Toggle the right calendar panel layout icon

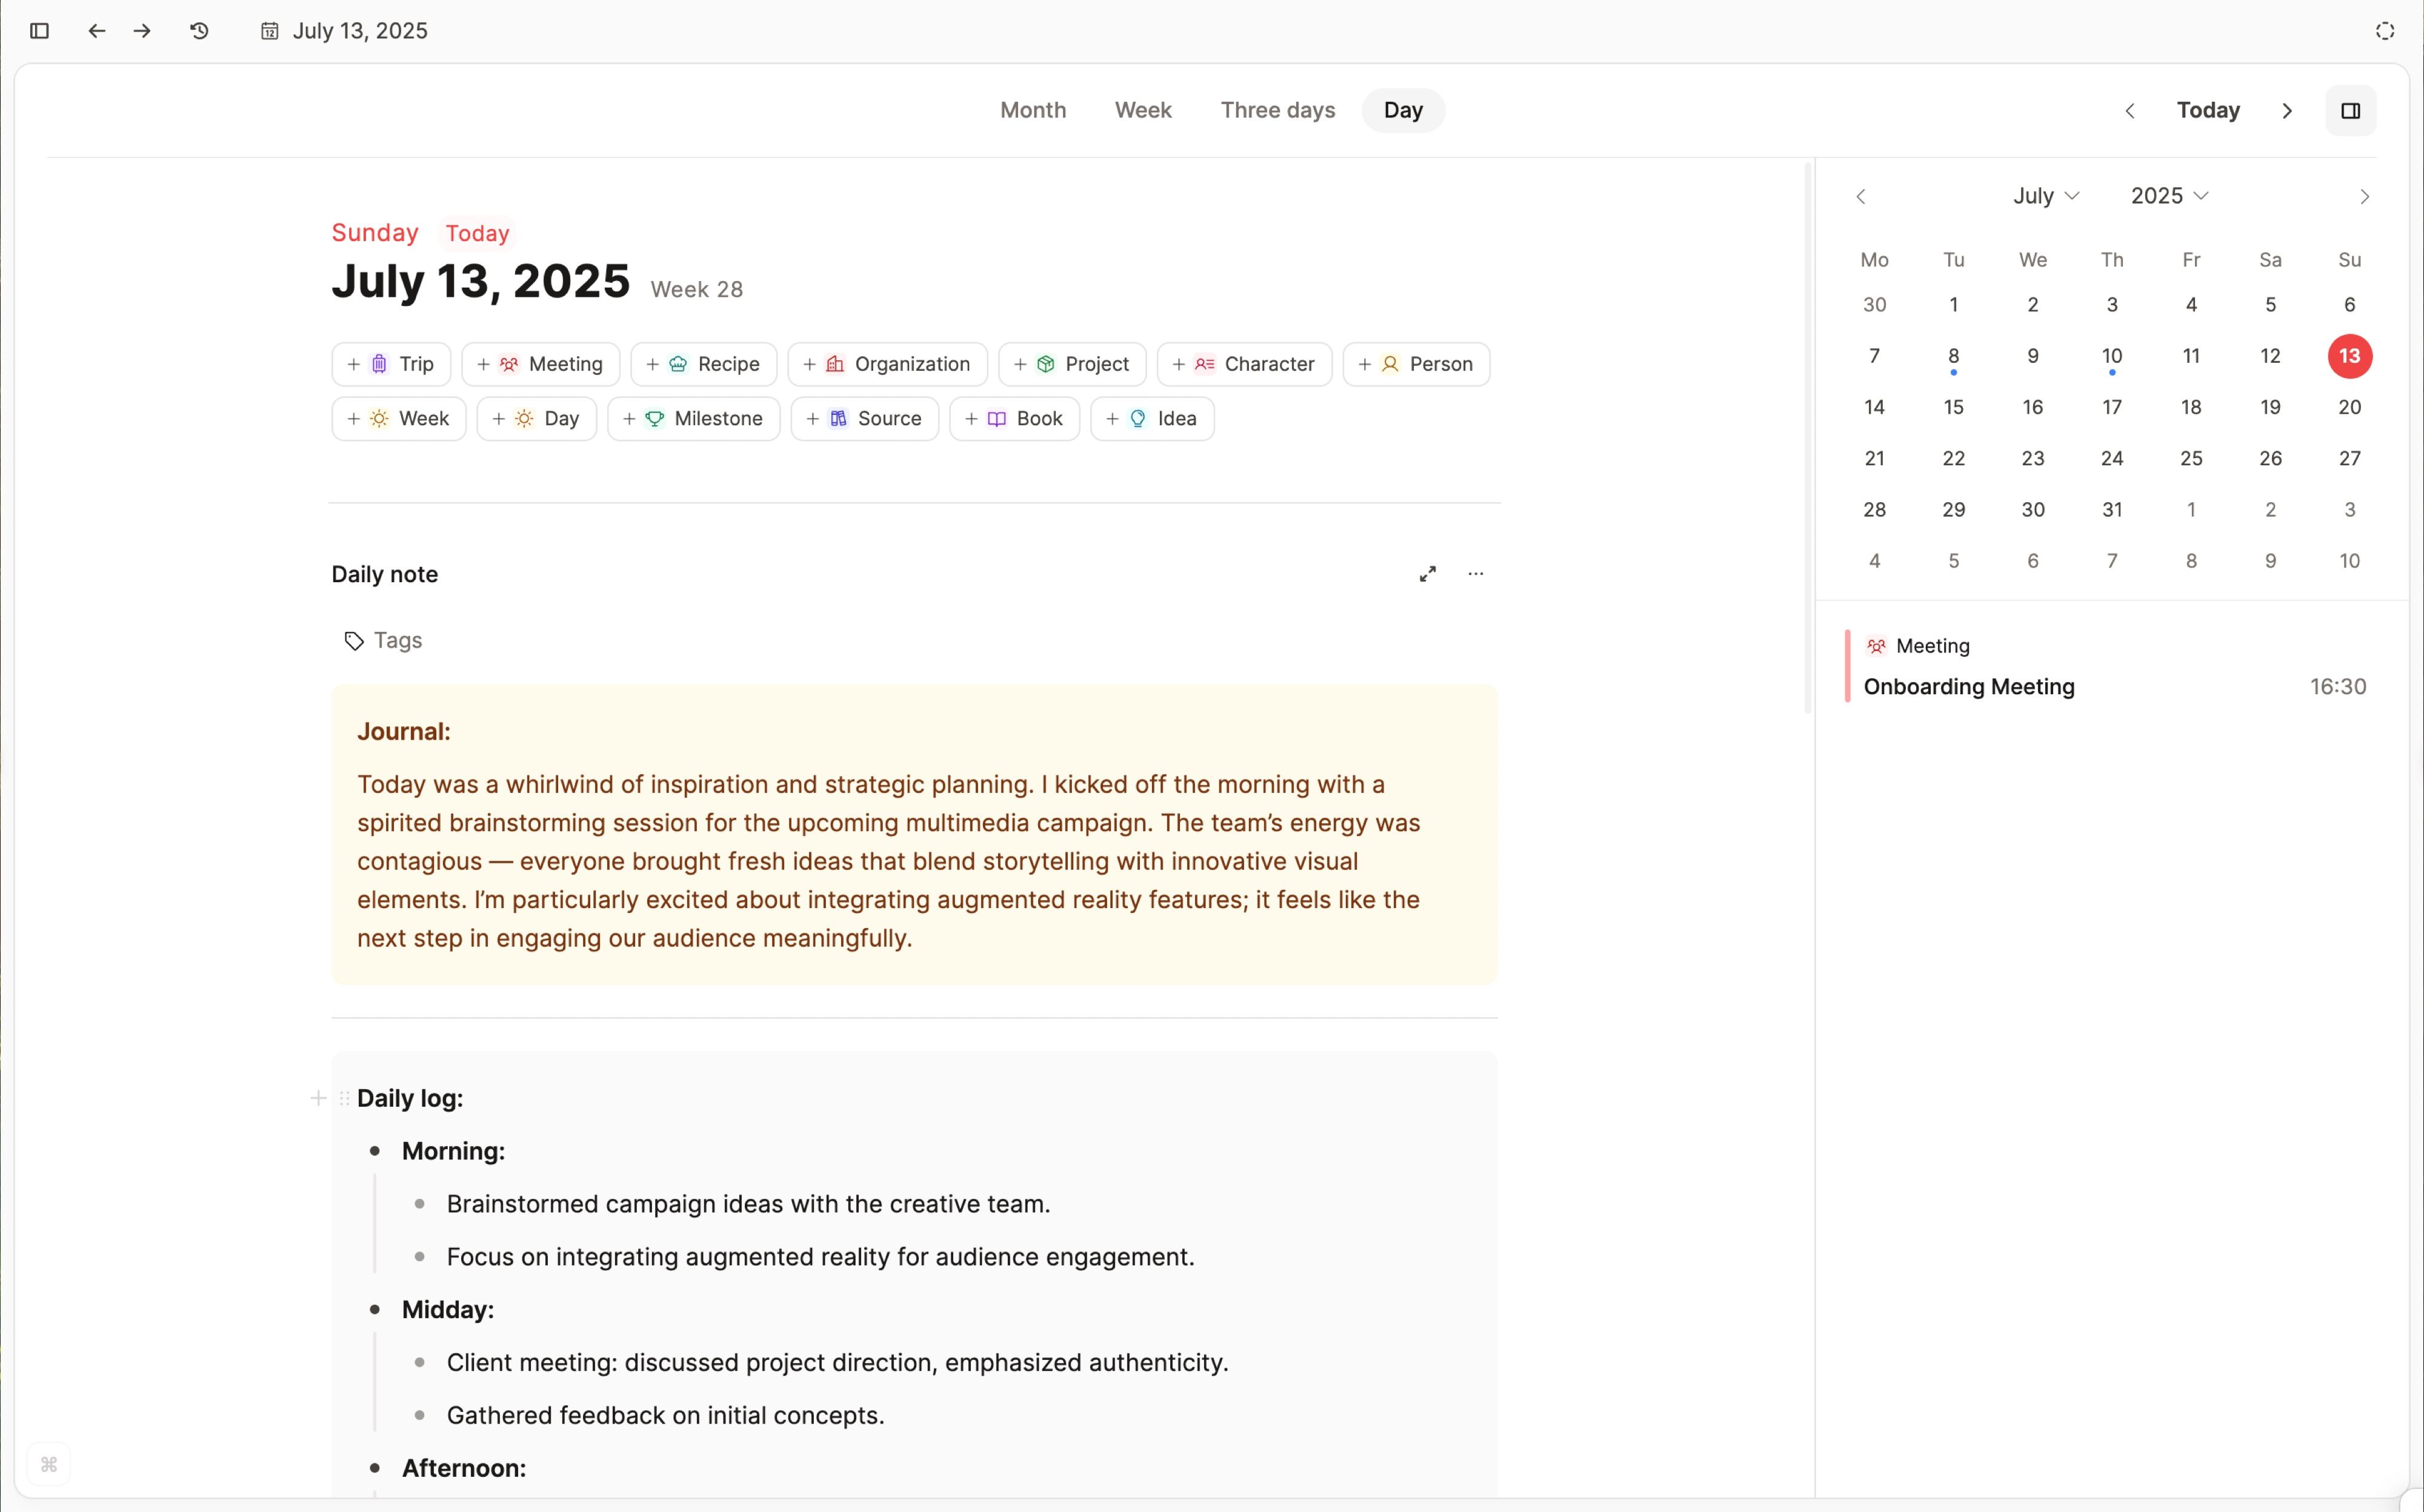[x=2351, y=110]
